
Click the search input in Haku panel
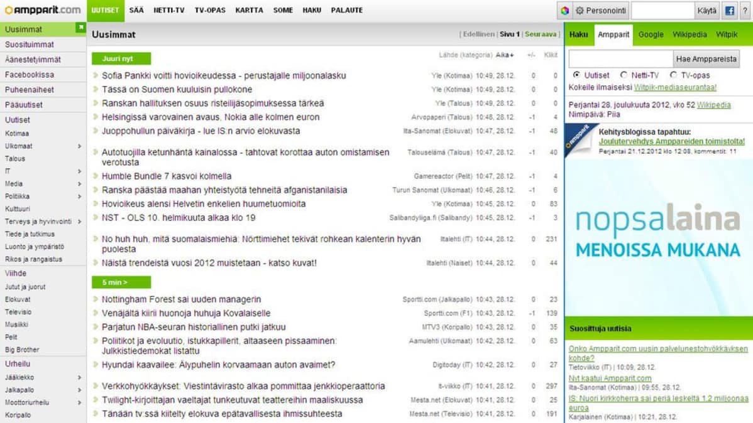point(620,59)
